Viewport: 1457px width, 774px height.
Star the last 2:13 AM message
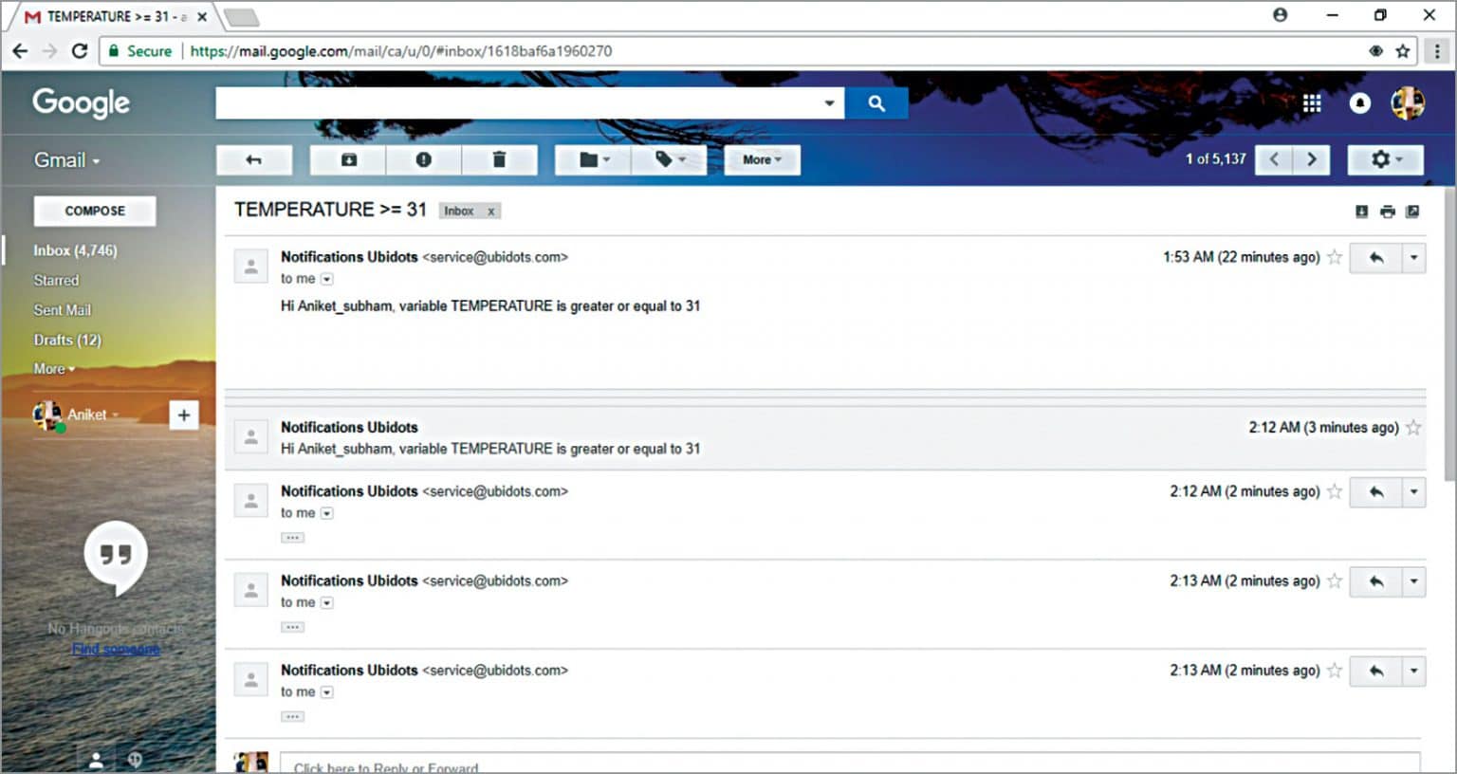1335,671
